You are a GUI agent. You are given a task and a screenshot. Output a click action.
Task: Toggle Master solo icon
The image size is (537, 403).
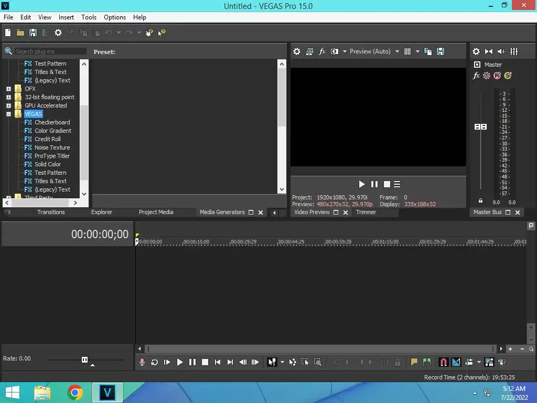click(x=508, y=76)
